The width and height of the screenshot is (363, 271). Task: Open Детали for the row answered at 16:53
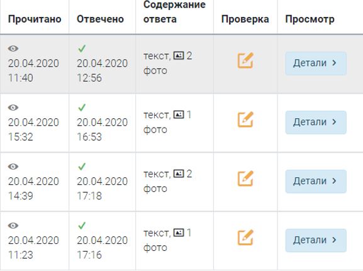click(316, 122)
